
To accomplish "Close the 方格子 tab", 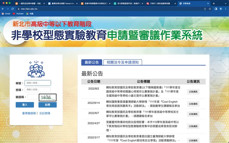I will coord(175,3).
